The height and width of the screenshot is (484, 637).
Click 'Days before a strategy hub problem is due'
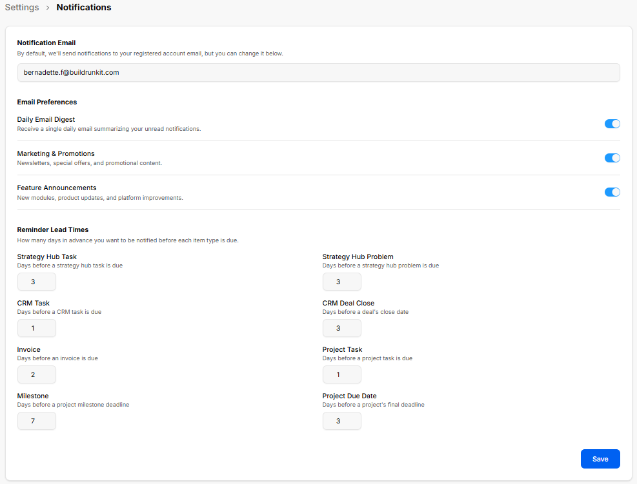point(381,266)
